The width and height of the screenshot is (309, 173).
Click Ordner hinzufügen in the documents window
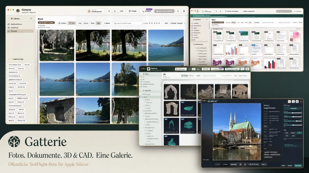point(232,11)
